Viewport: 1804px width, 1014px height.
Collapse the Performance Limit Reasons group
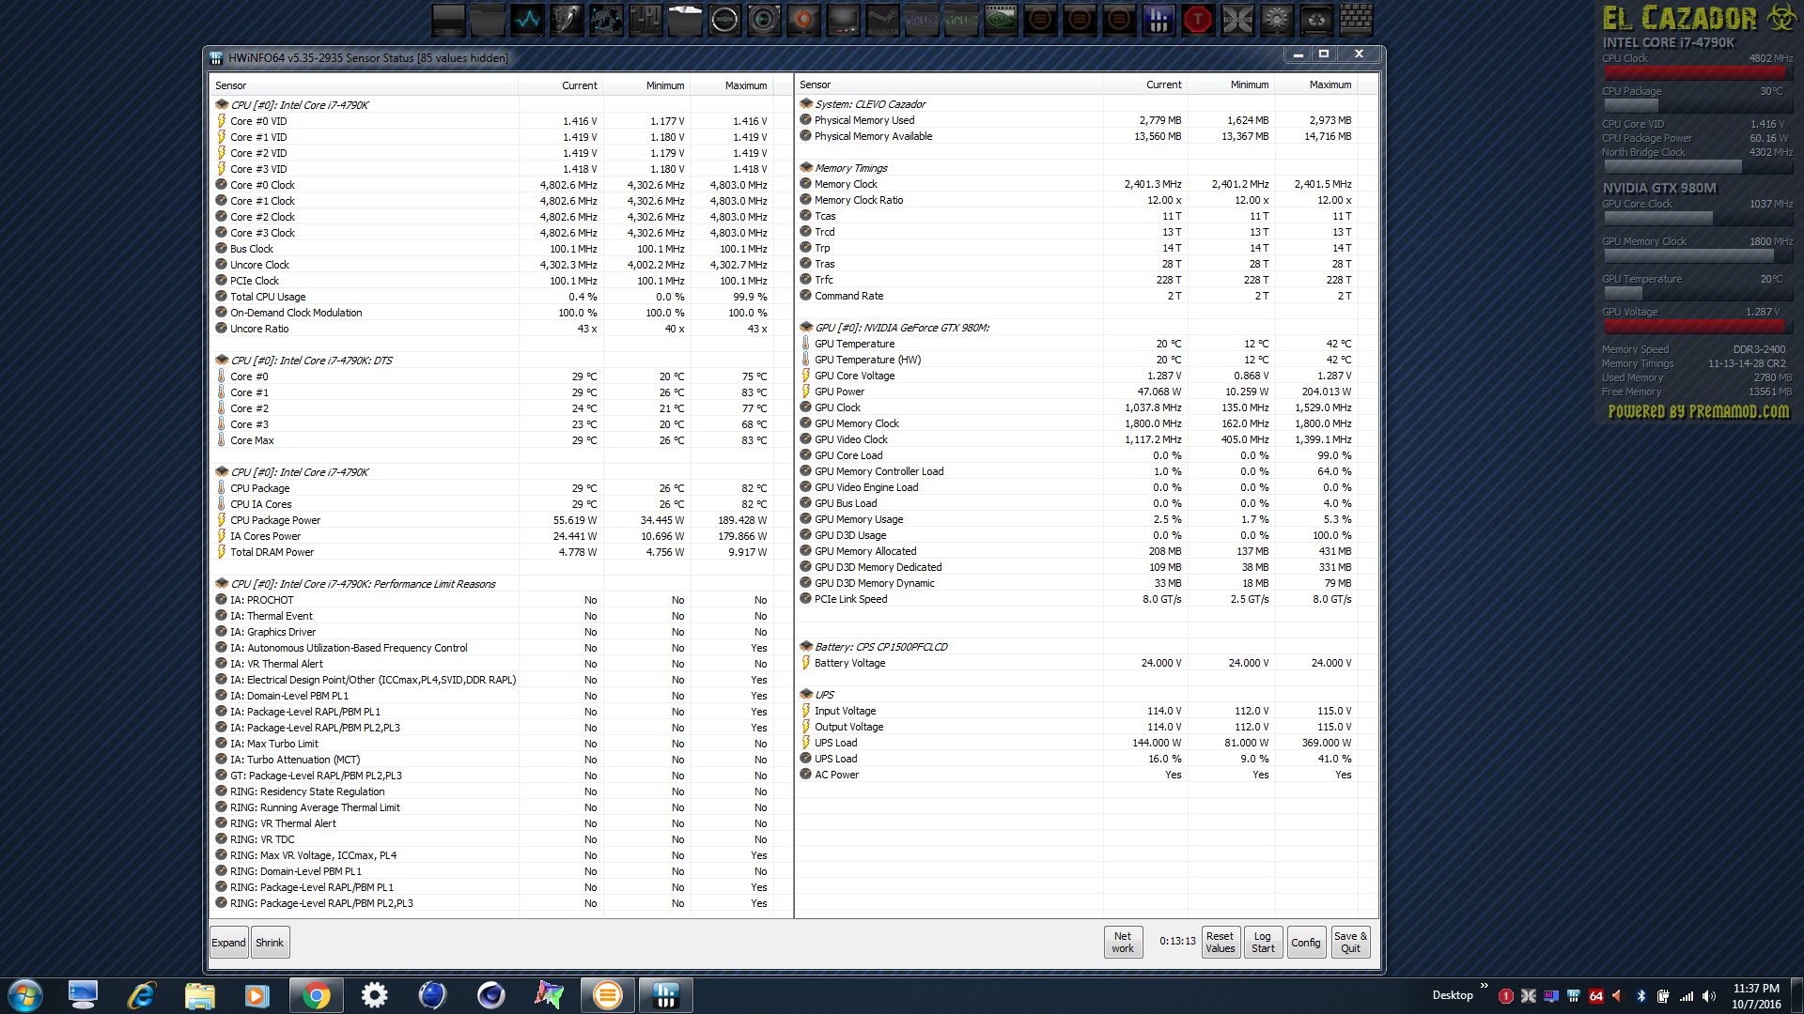coord(222,584)
